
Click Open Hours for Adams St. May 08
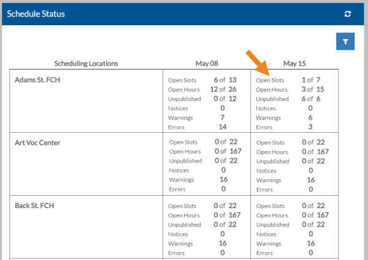point(184,89)
